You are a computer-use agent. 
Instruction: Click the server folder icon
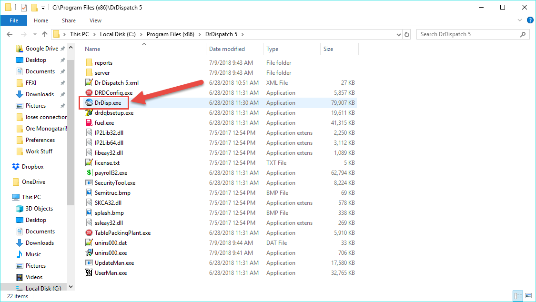[89, 73]
